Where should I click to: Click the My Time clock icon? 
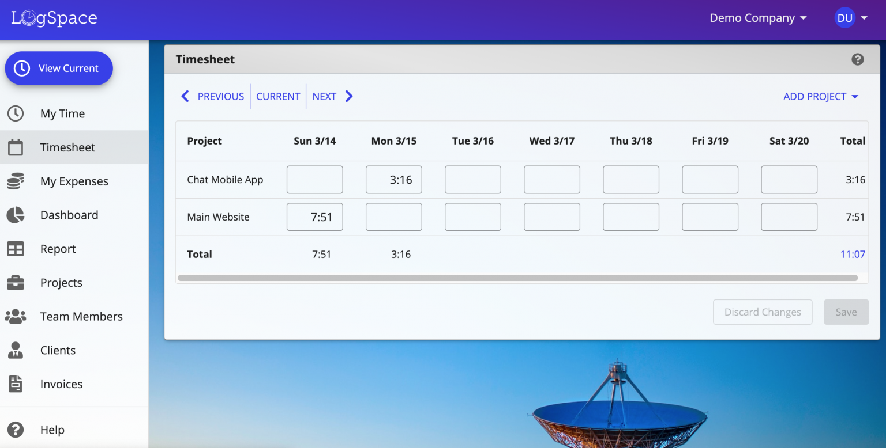pos(15,113)
